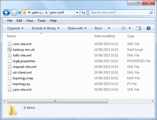
Task: Select the topology.py file icon
Action: click(10, 84)
